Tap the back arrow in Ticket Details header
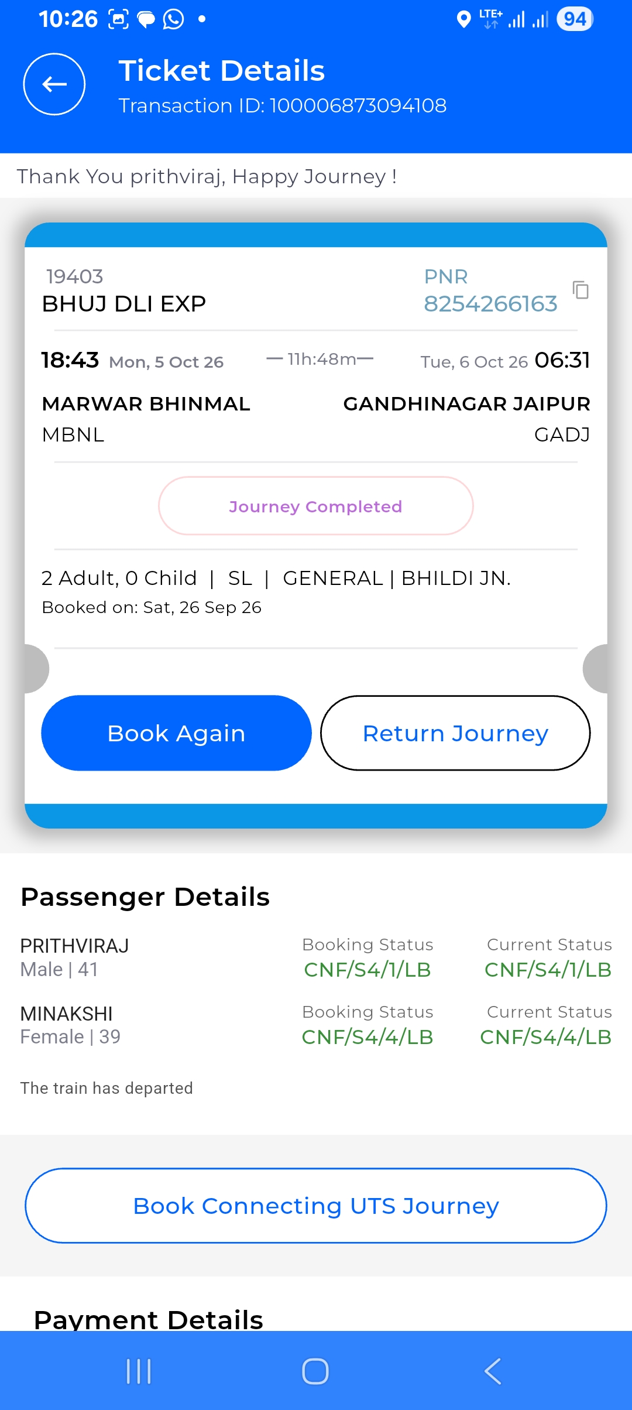The height and width of the screenshot is (1410, 632). 54,84
